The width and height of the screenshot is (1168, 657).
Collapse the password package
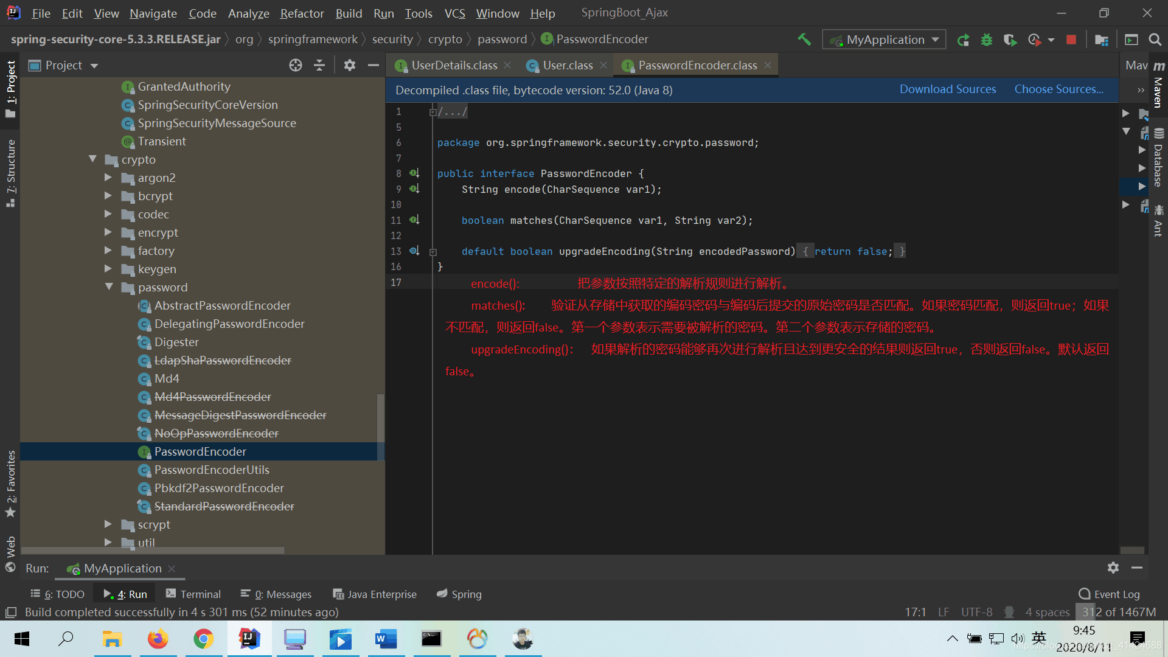(109, 287)
